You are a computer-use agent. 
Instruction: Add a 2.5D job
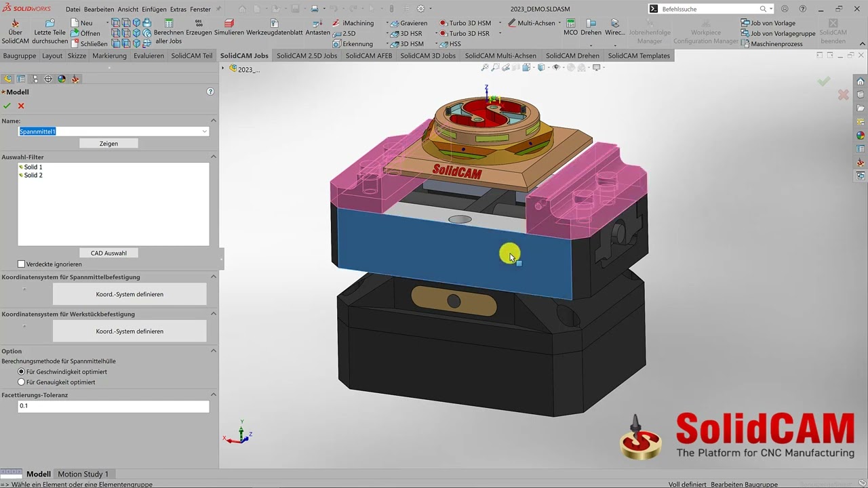[x=344, y=33]
